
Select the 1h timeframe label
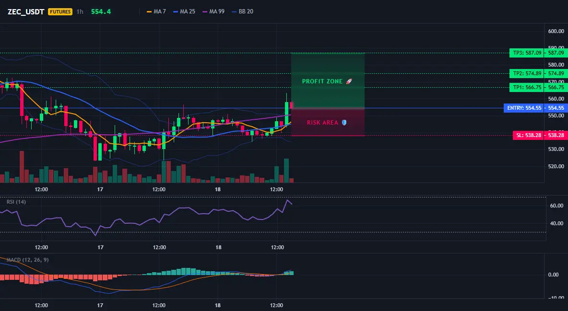pos(80,12)
